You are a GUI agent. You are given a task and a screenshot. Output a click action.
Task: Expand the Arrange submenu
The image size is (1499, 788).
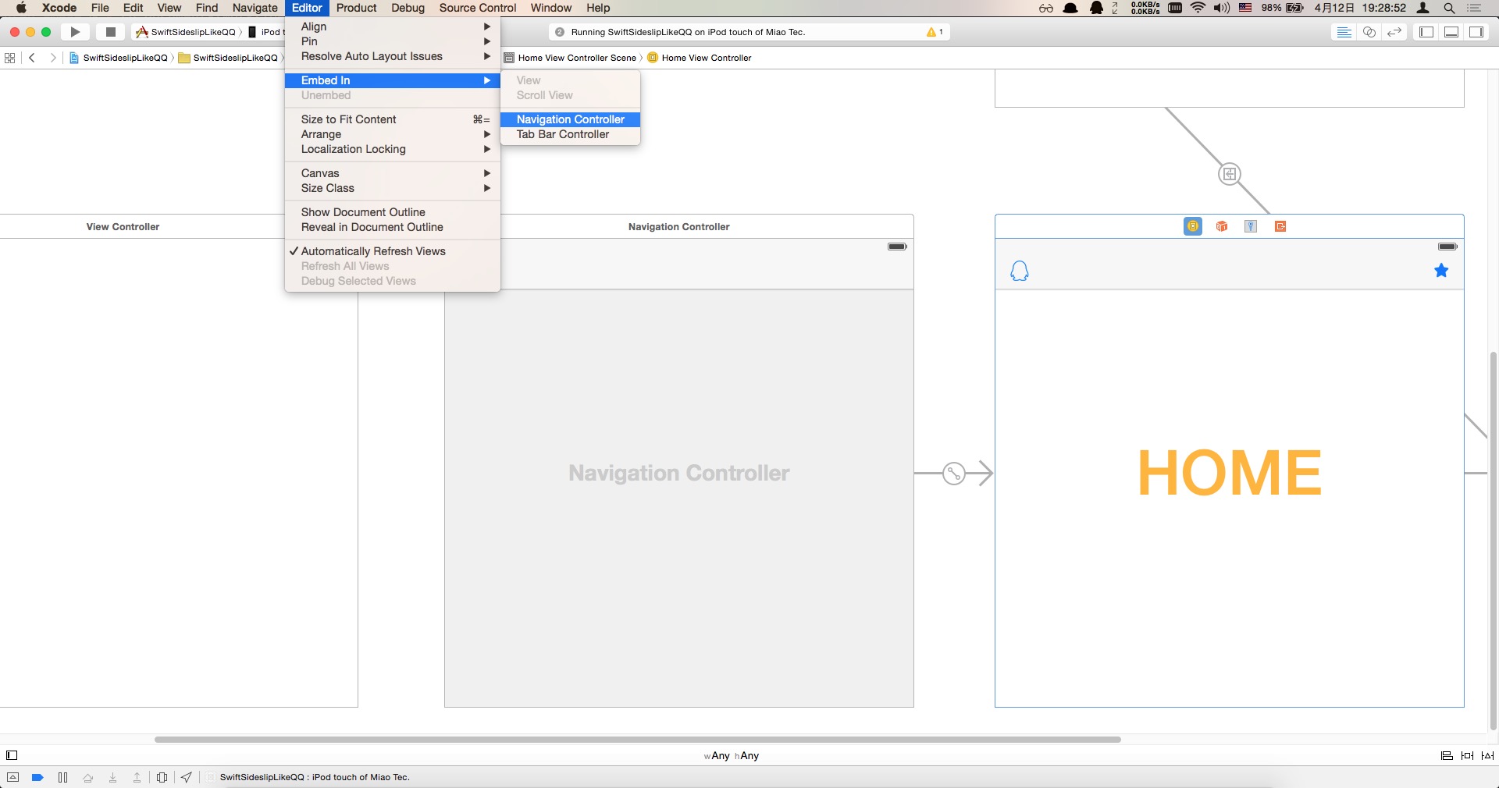(x=392, y=134)
